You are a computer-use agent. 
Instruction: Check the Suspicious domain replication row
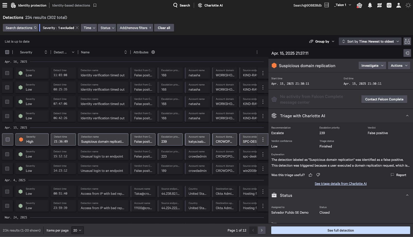[x=8, y=140]
